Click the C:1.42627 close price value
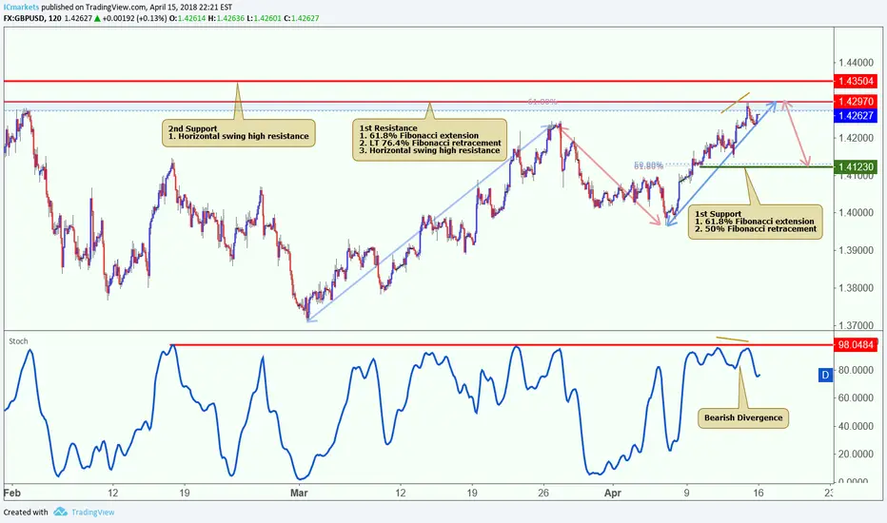 click(302, 18)
